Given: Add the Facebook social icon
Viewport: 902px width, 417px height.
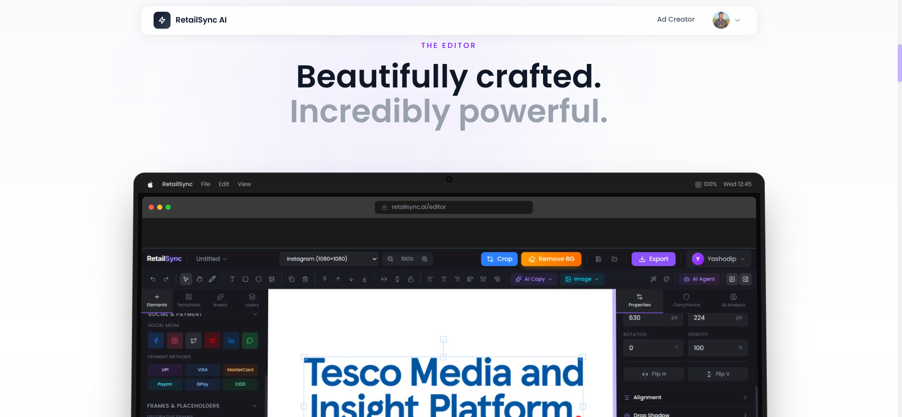Looking at the screenshot, I should click(156, 340).
